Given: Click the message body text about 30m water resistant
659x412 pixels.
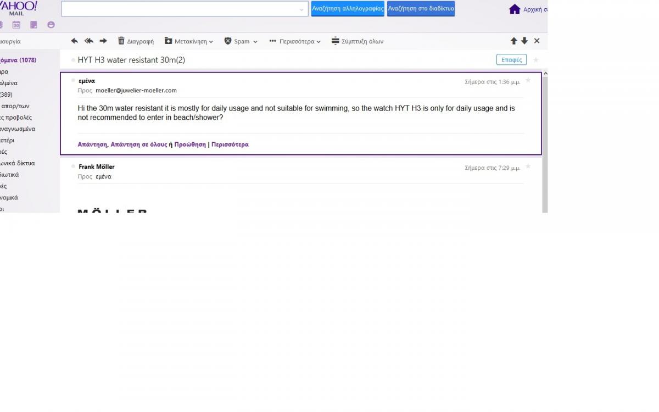Looking at the screenshot, I should [x=297, y=113].
